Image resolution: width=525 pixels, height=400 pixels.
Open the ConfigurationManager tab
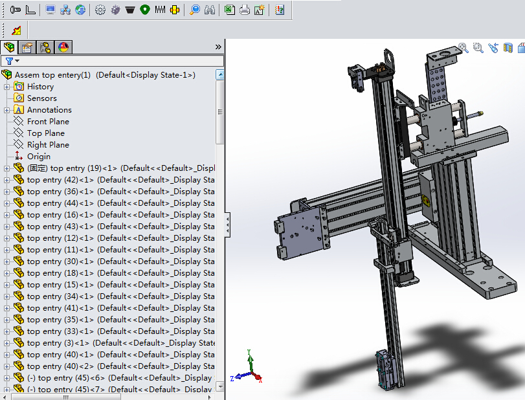point(45,47)
